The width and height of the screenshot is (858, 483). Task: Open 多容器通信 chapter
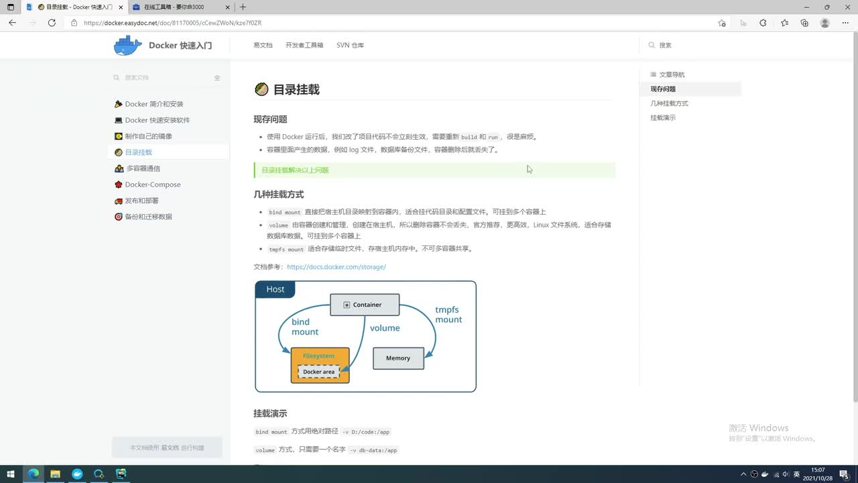pos(143,168)
